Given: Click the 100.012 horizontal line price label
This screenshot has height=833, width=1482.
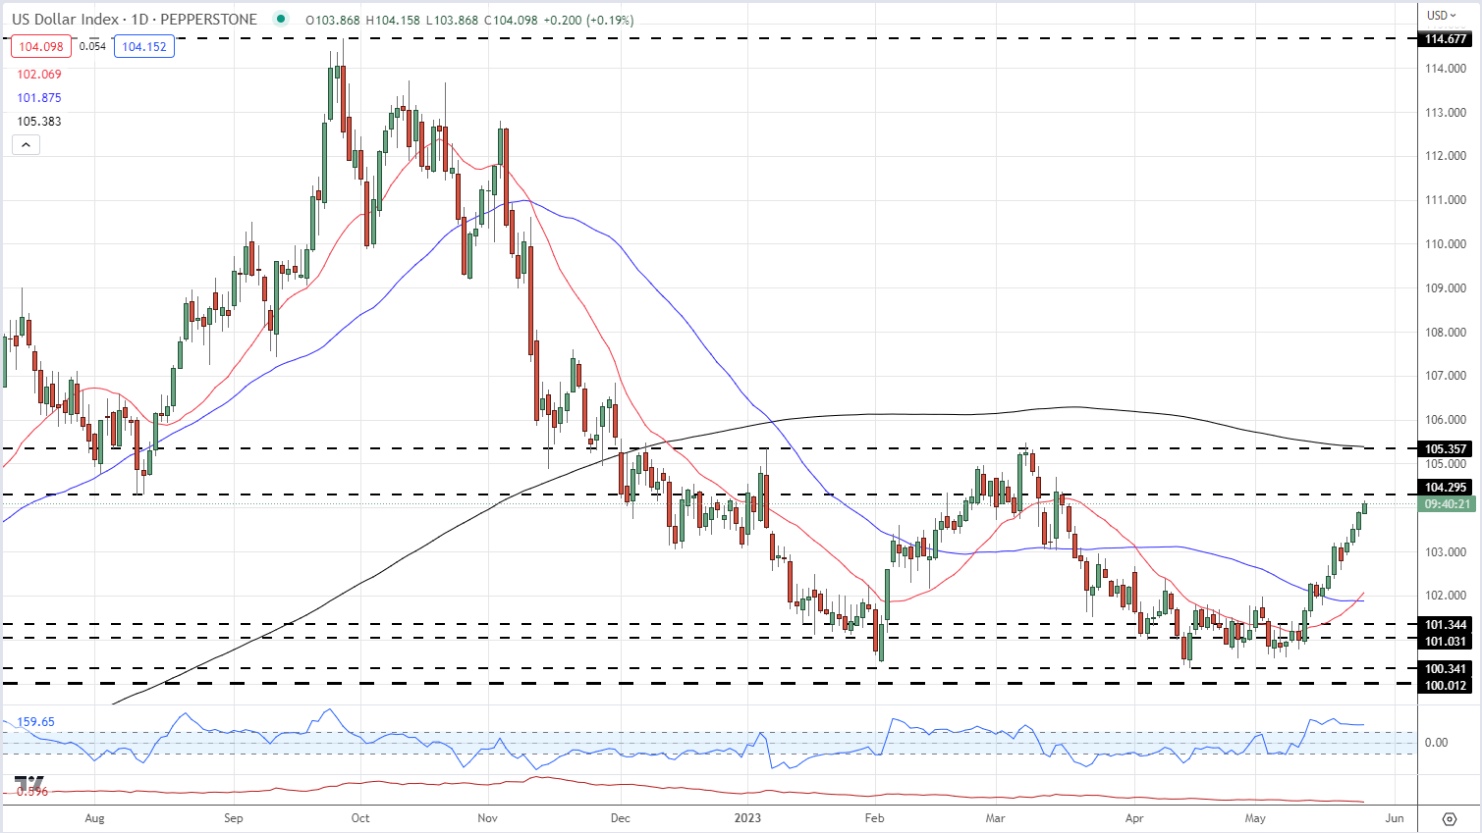Looking at the screenshot, I should pos(1446,686).
